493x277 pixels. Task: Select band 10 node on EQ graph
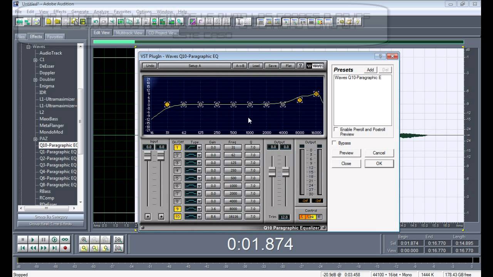(316, 94)
